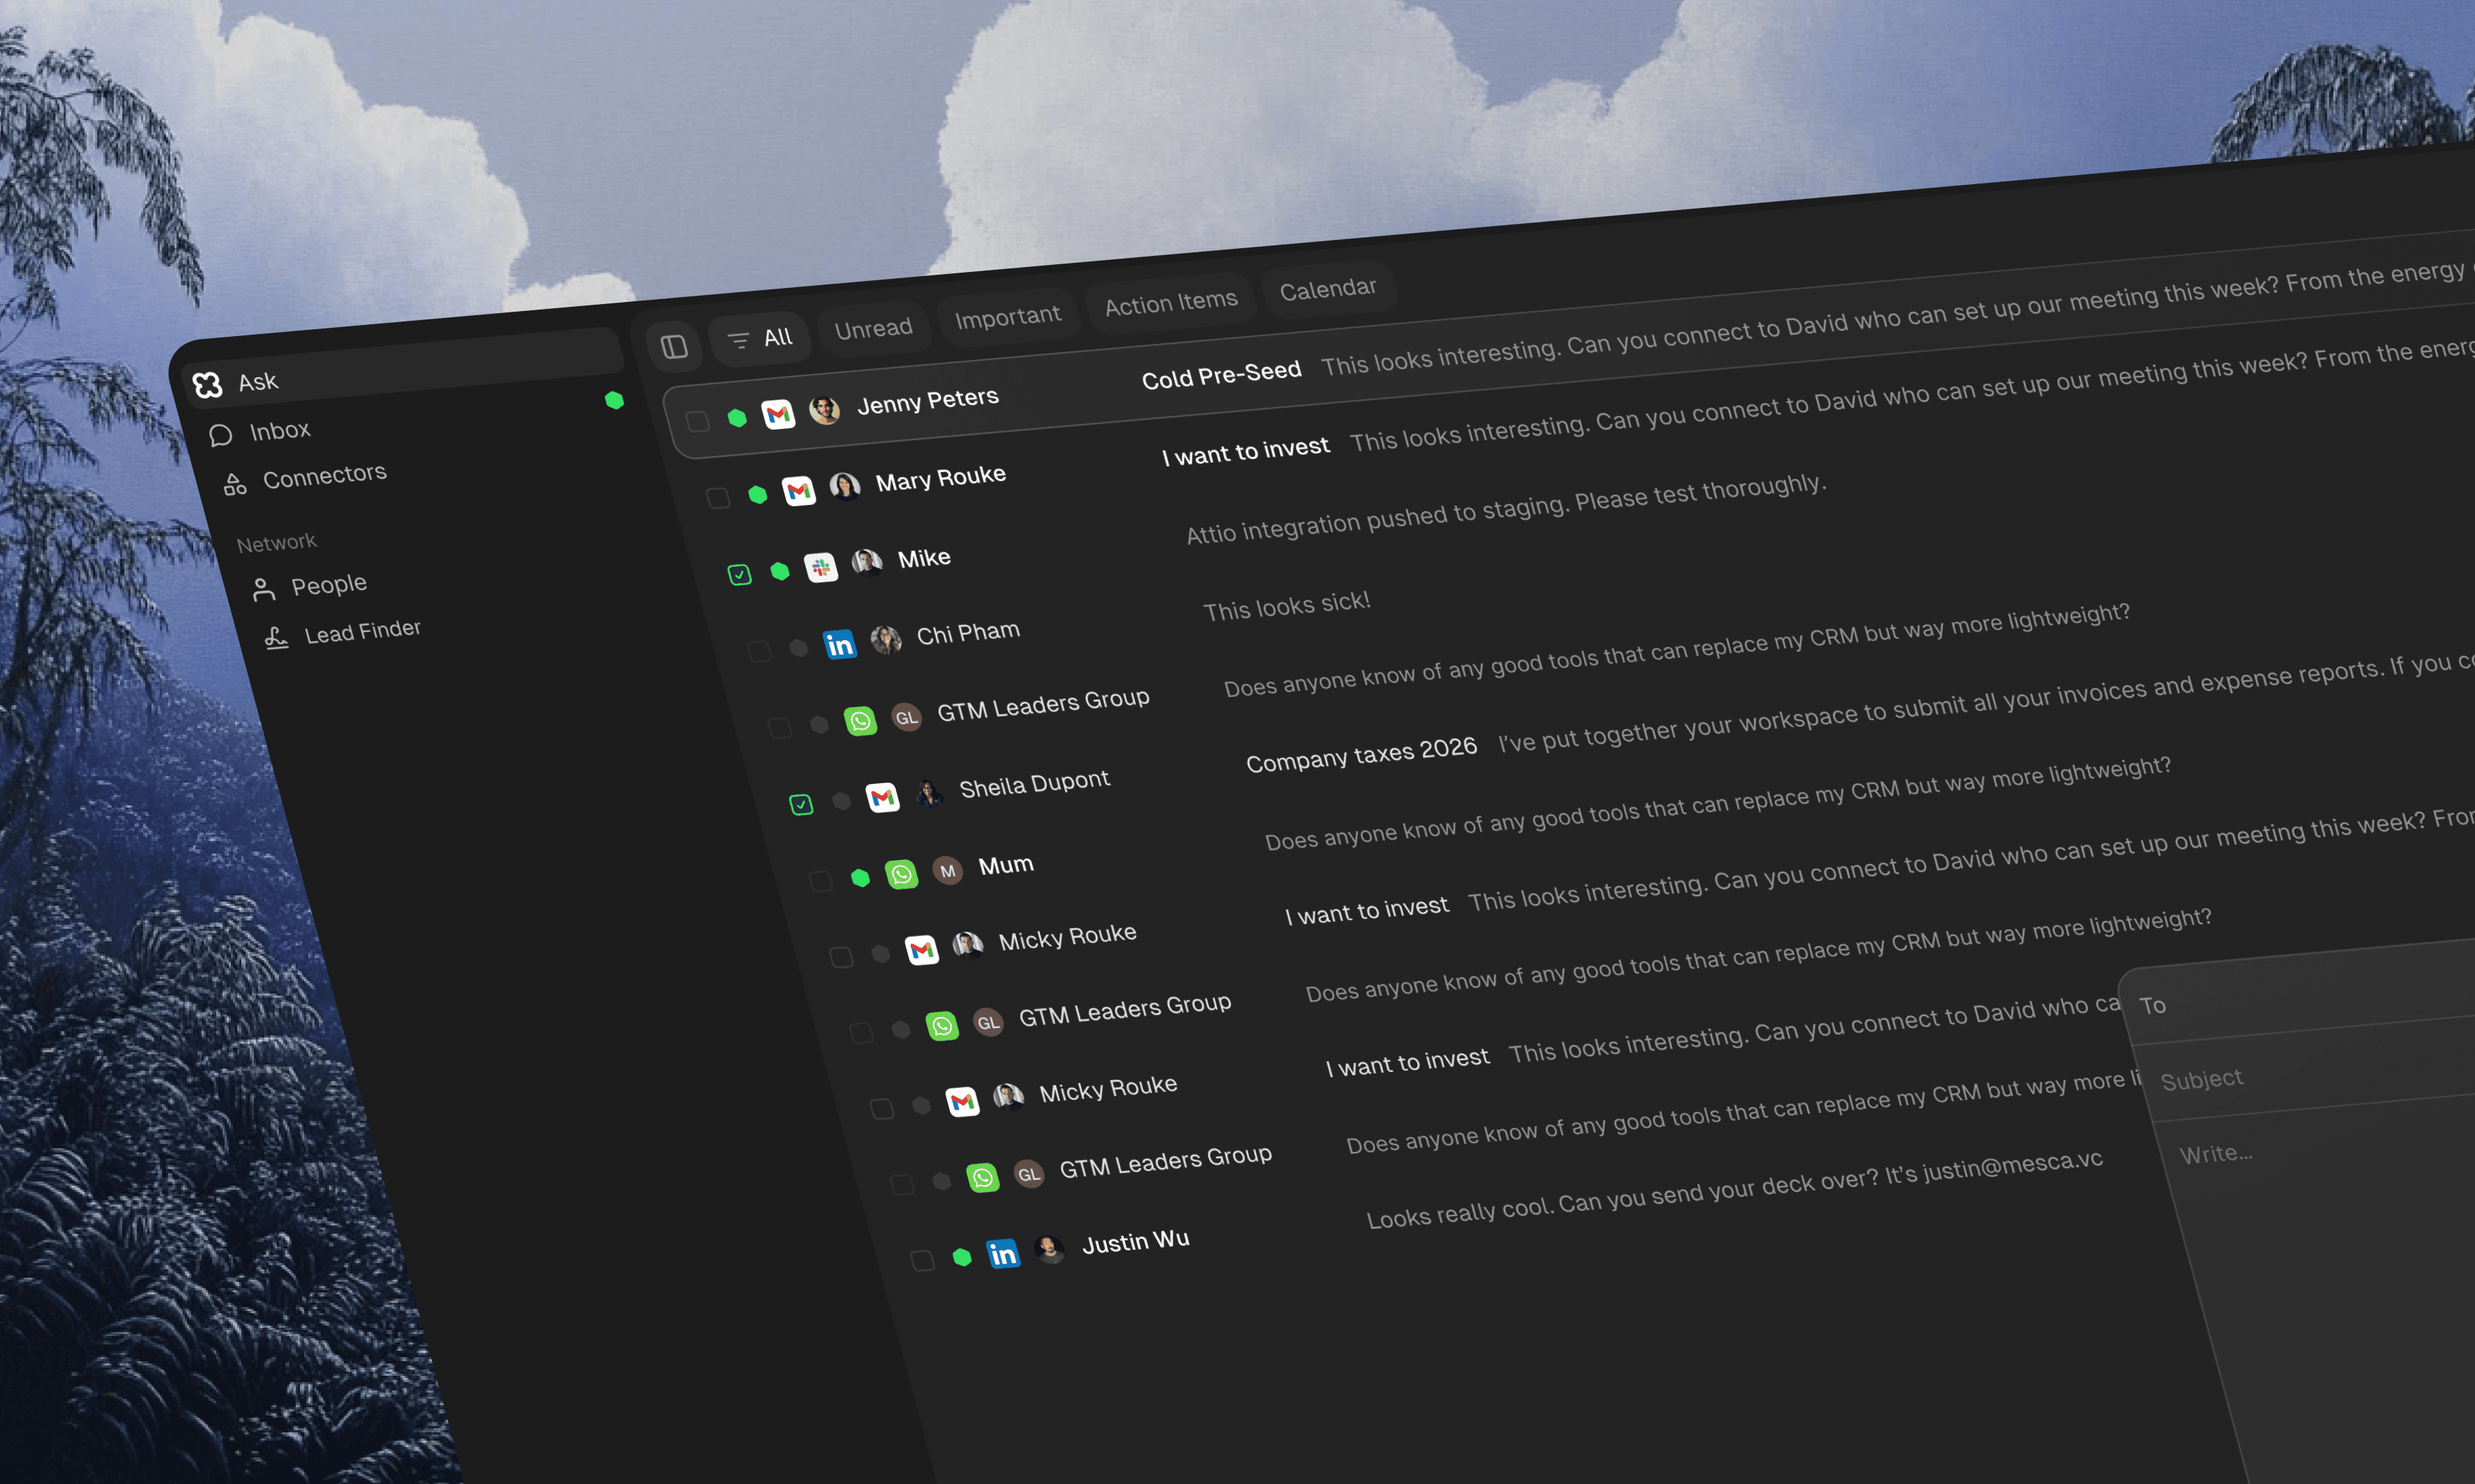Click the Connectors shapes icon
The width and height of the screenshot is (2475, 1484).
[x=235, y=485]
